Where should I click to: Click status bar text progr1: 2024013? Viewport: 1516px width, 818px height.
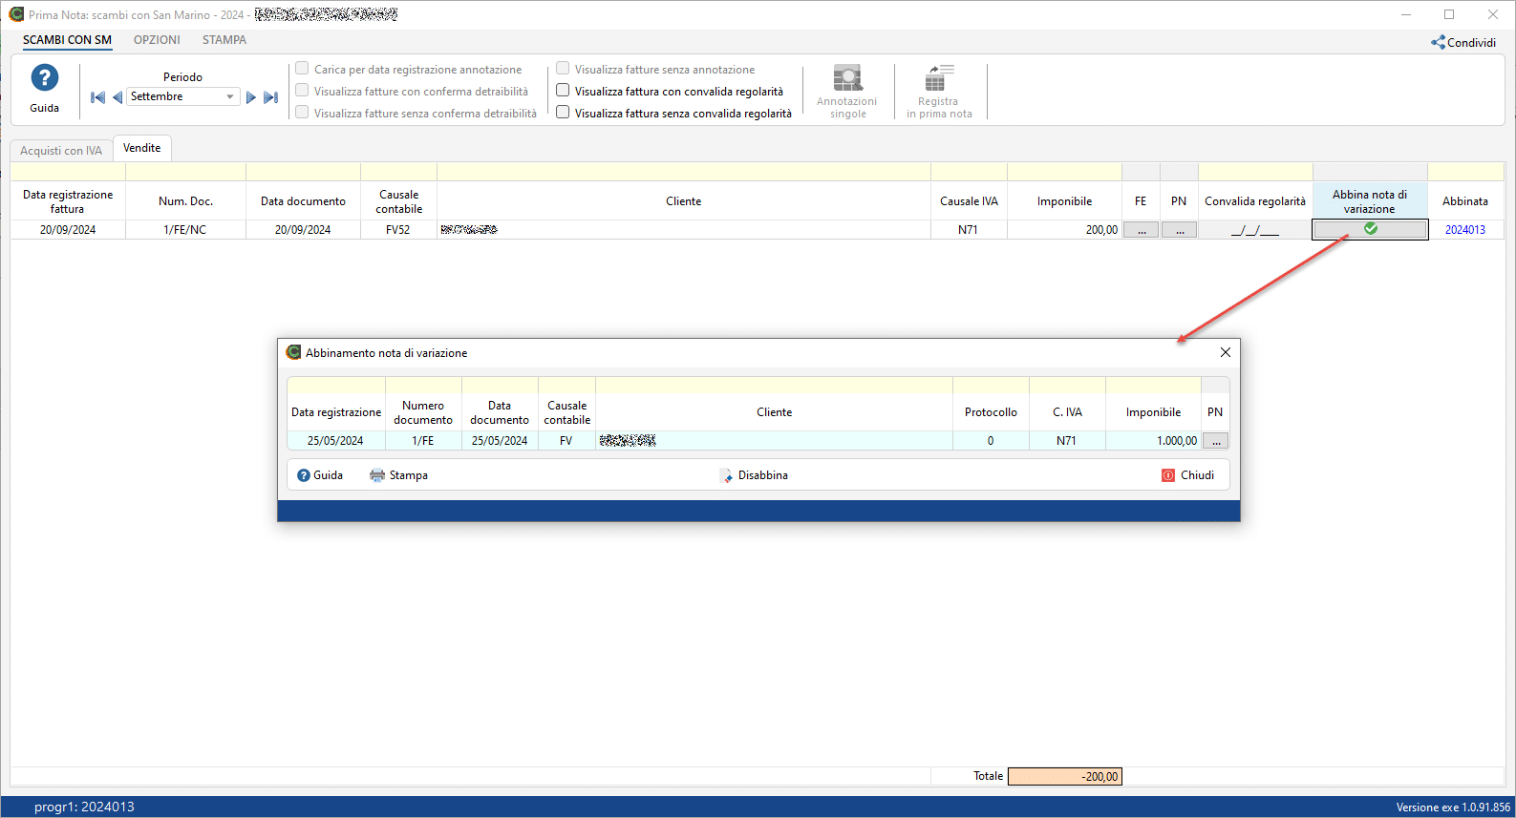(x=84, y=807)
